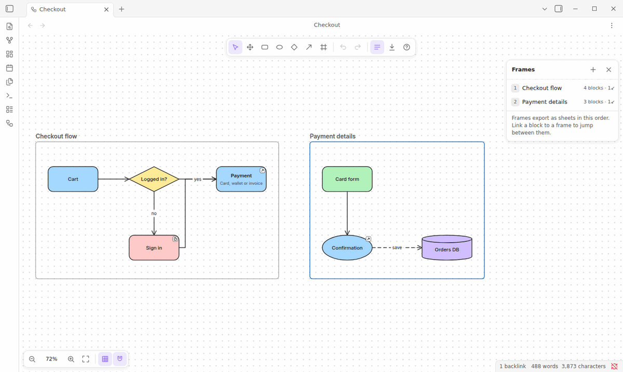Image resolution: width=623 pixels, height=372 pixels.
Task: Click the 488 words status entry
Action: click(545, 366)
